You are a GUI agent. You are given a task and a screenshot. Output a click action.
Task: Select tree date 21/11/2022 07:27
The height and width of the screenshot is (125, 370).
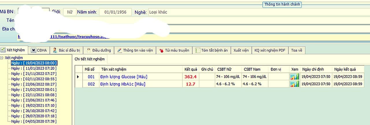34,74
